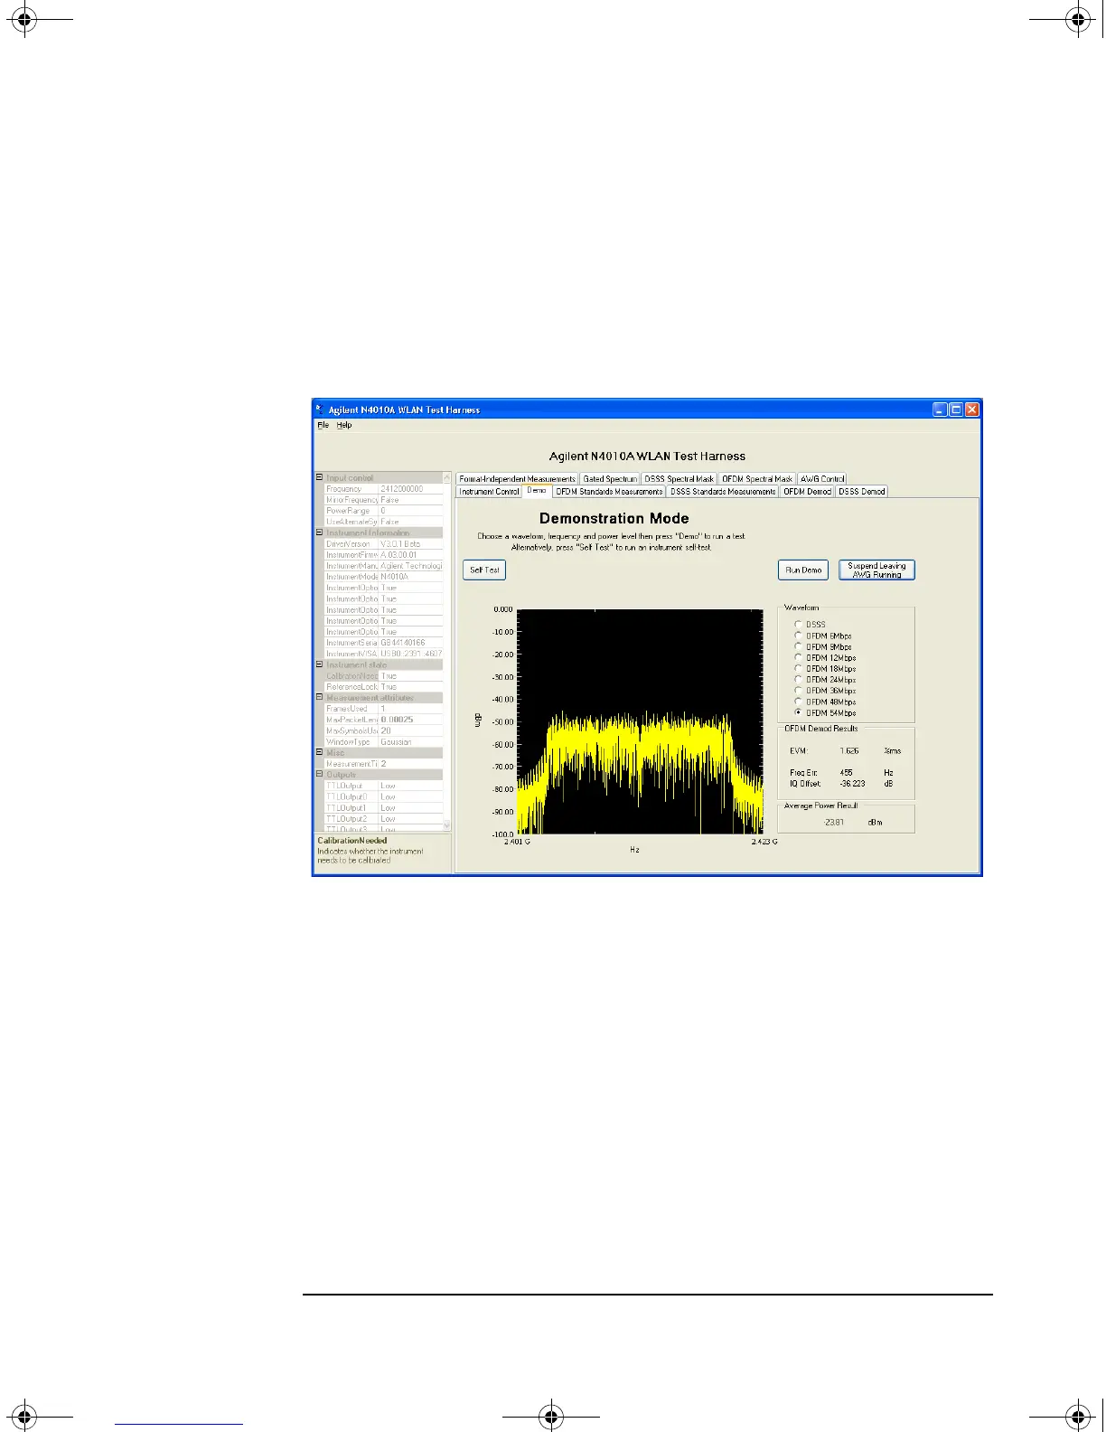The height and width of the screenshot is (1432, 1106).
Task: Select the TTLOutput2 property row
Action: pyautogui.click(x=383, y=819)
